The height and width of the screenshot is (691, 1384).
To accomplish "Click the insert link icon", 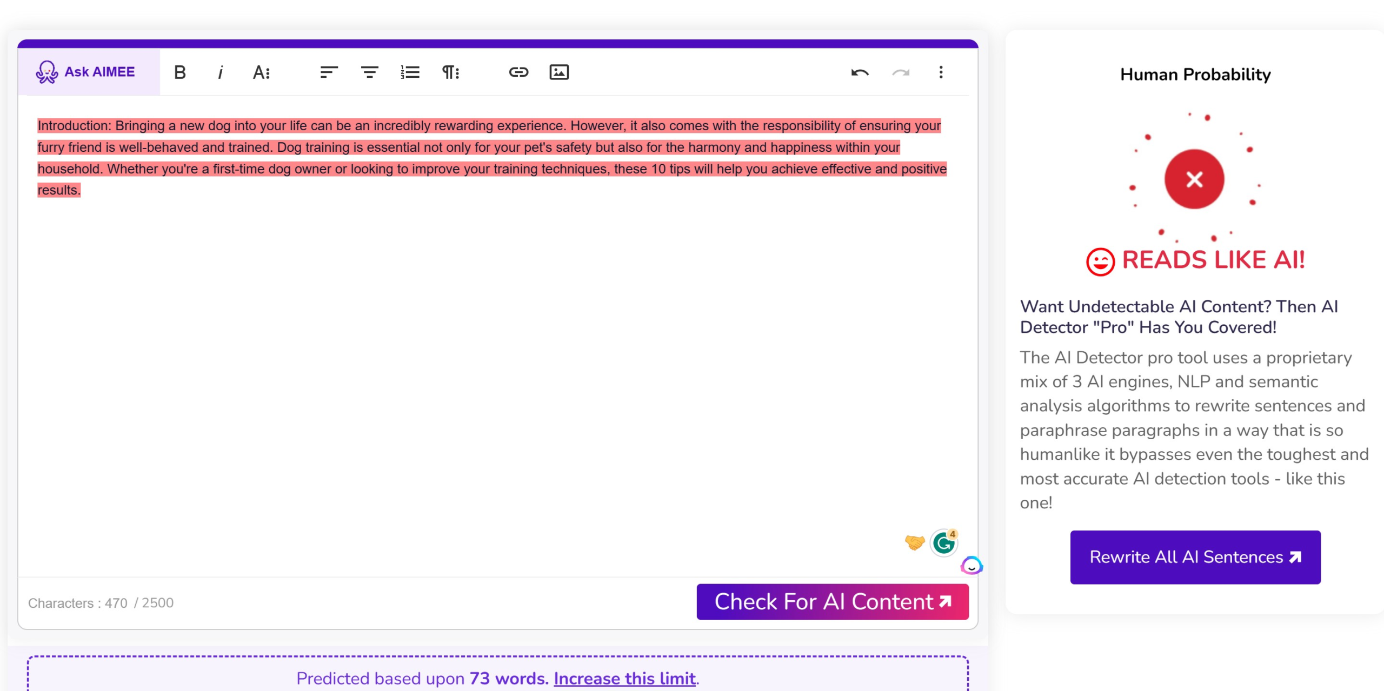I will click(518, 72).
